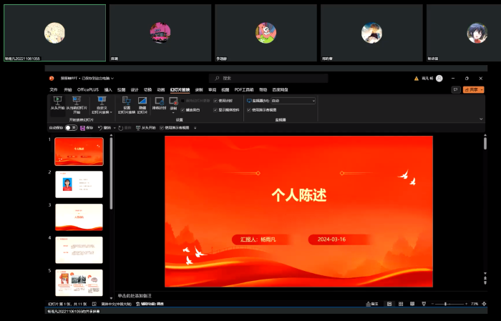Click the 隐藏幻灯片 icon
This screenshot has width=501, height=321.
point(142,104)
